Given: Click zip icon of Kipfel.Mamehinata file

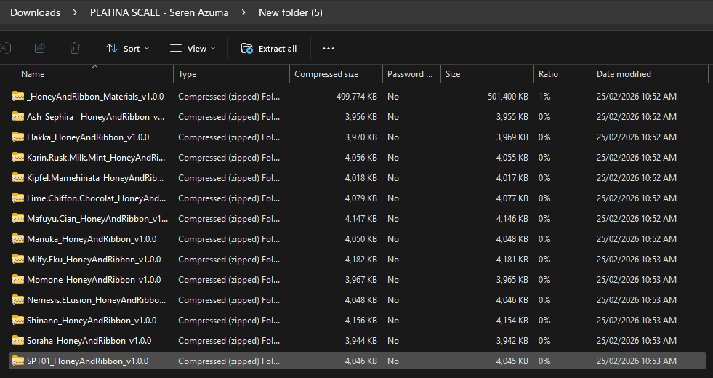Looking at the screenshot, I should click(18, 178).
